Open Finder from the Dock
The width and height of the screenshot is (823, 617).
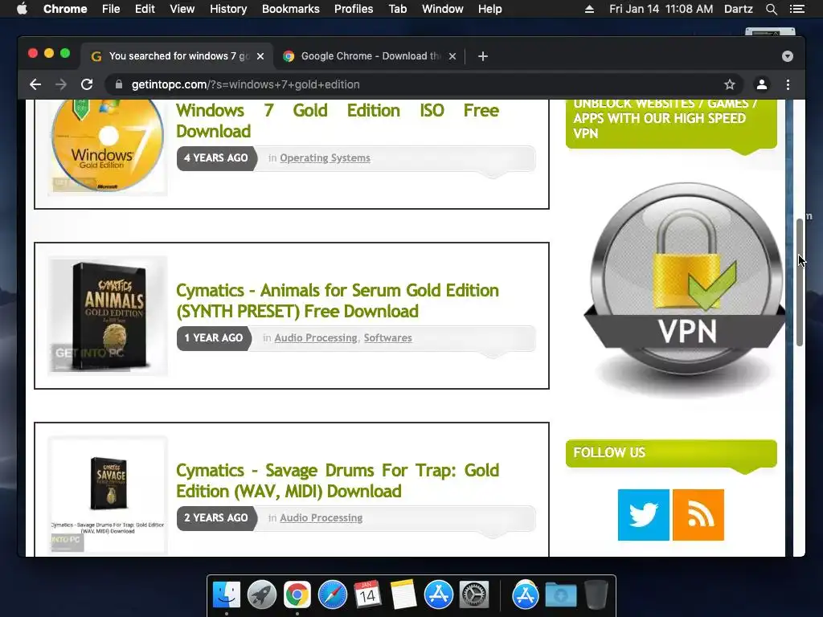pyautogui.click(x=227, y=595)
